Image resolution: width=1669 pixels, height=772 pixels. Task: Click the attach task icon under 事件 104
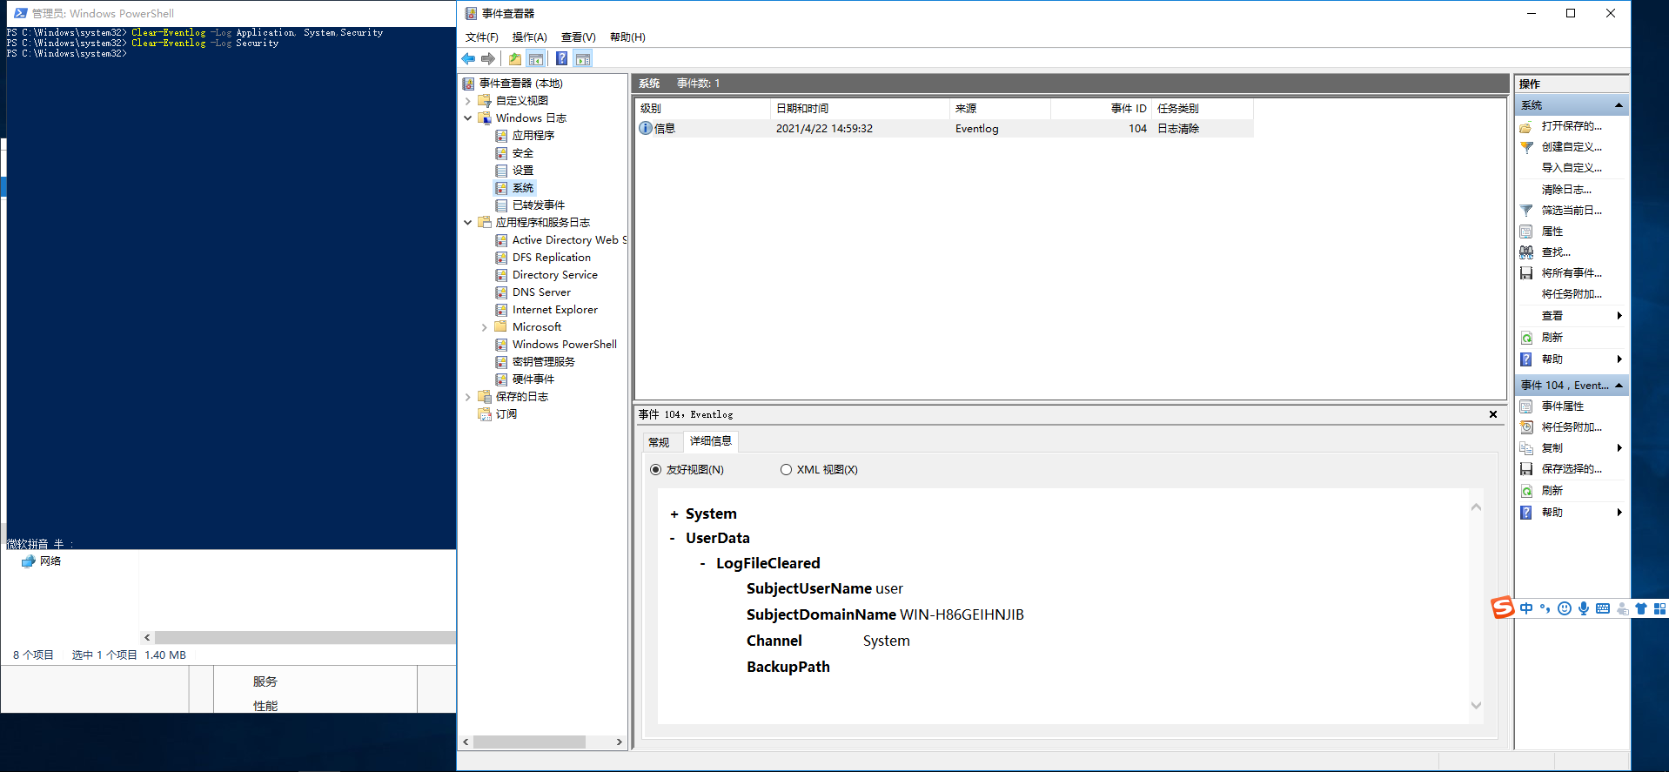(x=1526, y=427)
